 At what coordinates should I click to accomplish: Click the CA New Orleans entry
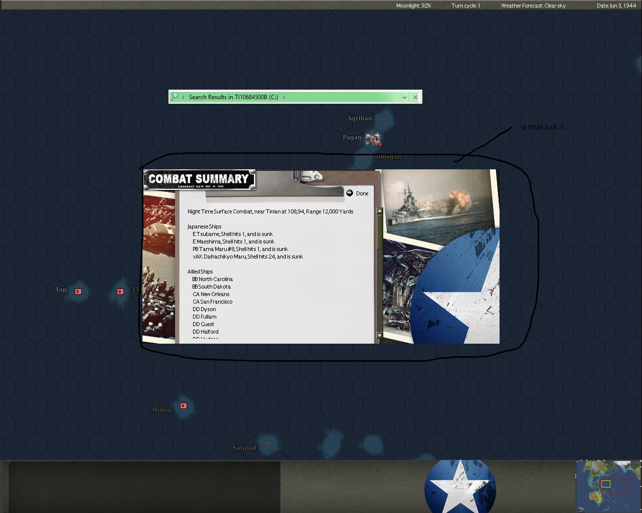[211, 294]
